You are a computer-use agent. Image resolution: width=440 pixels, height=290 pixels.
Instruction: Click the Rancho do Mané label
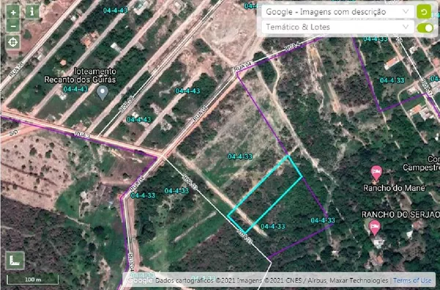click(394, 188)
